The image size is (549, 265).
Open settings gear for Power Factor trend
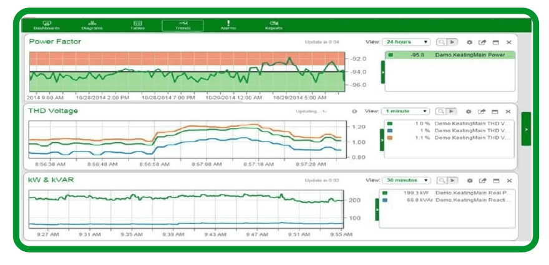(469, 42)
